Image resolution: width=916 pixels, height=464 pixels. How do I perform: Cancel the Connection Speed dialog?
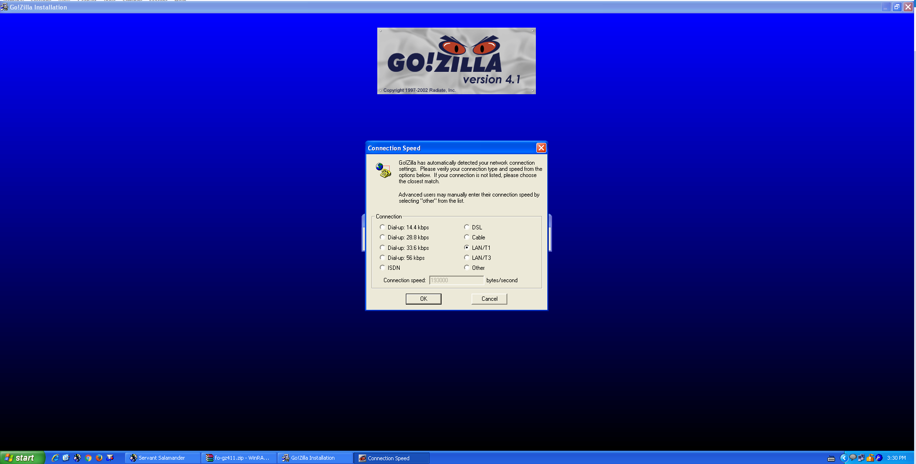coord(489,299)
